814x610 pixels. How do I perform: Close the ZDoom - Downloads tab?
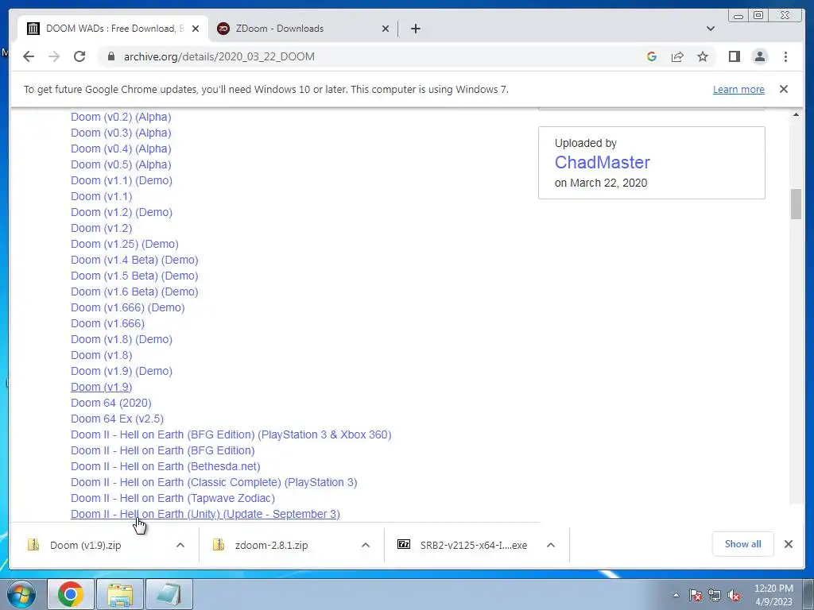386,29
